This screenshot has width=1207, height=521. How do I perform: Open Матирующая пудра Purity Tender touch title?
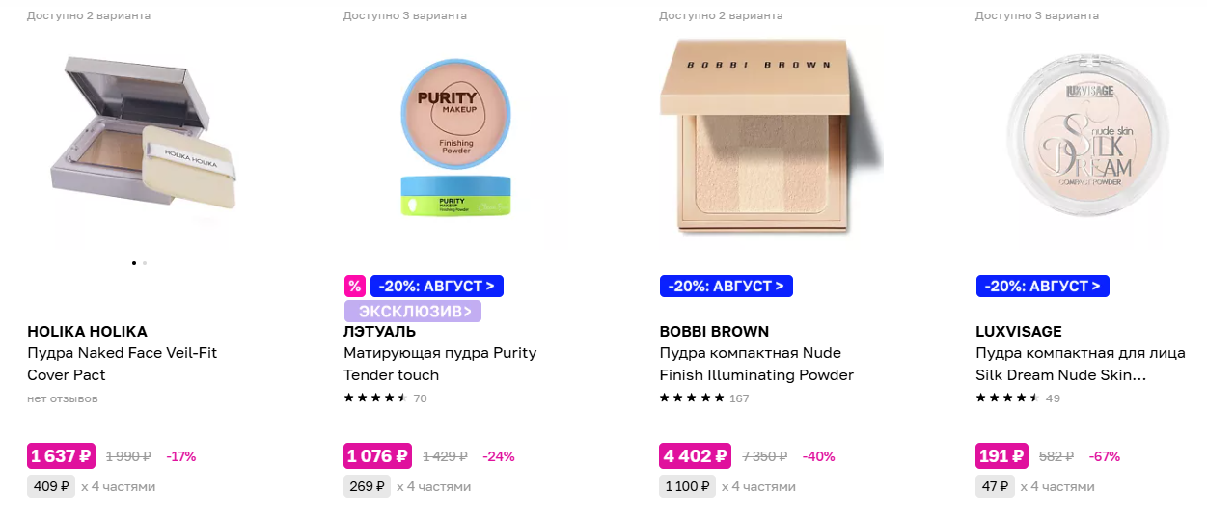coord(440,364)
